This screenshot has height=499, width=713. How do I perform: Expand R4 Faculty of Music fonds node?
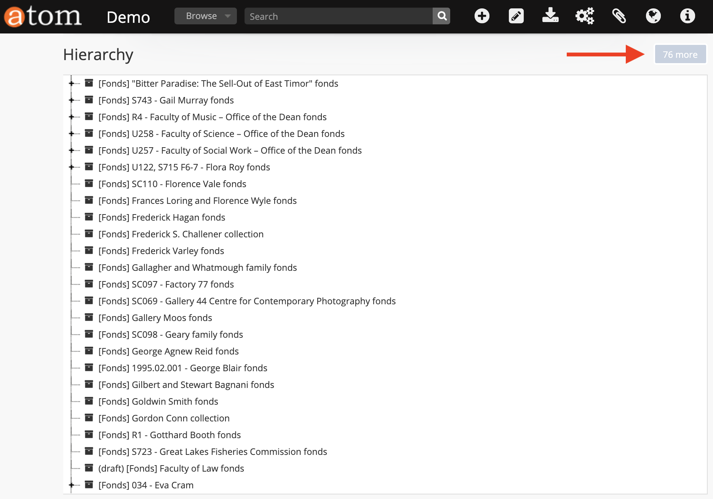pyautogui.click(x=71, y=117)
